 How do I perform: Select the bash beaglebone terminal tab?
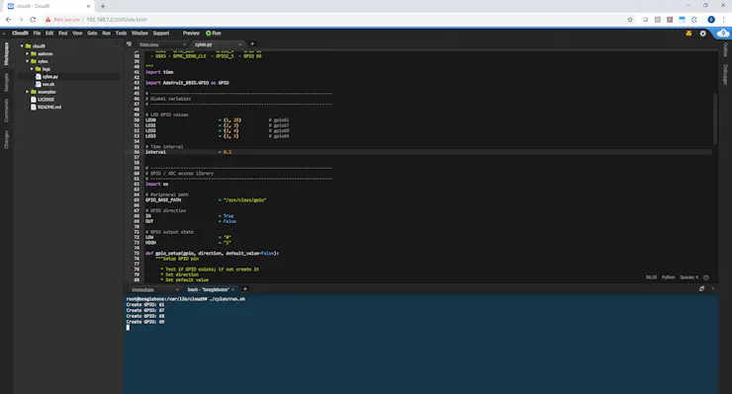[208, 289]
